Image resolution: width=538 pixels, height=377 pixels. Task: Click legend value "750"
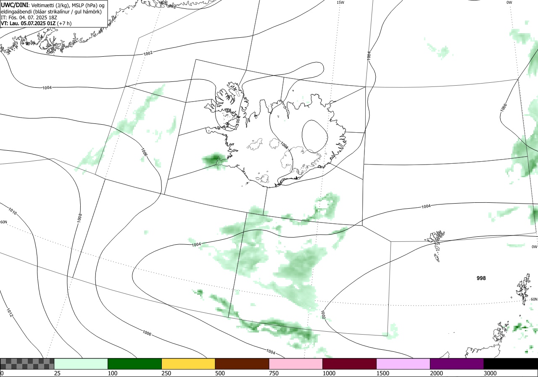click(274, 373)
